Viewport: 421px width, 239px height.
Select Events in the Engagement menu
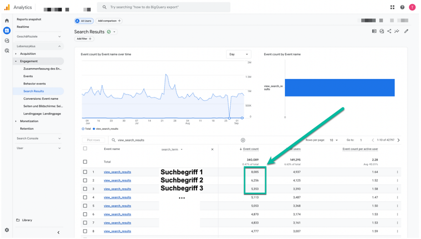pyautogui.click(x=28, y=76)
